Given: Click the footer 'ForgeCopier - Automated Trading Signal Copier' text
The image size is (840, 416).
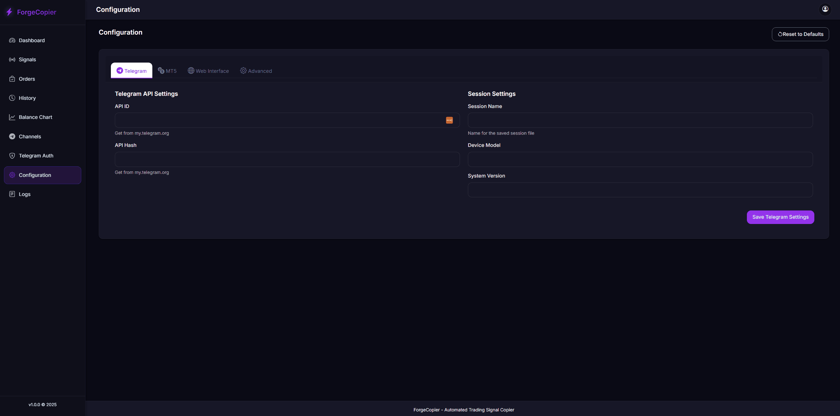Looking at the screenshot, I should point(464,410).
